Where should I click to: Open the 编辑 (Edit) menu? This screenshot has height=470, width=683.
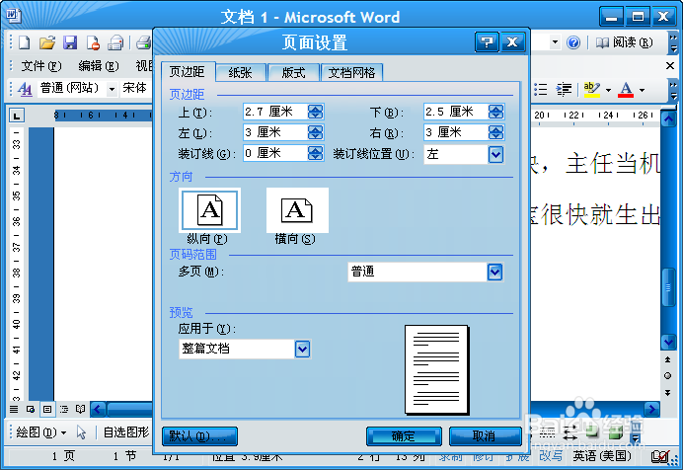pos(99,66)
